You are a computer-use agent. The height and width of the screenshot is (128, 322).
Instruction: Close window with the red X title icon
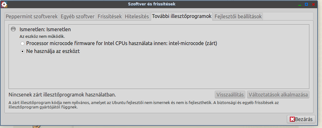[x=313, y=4]
